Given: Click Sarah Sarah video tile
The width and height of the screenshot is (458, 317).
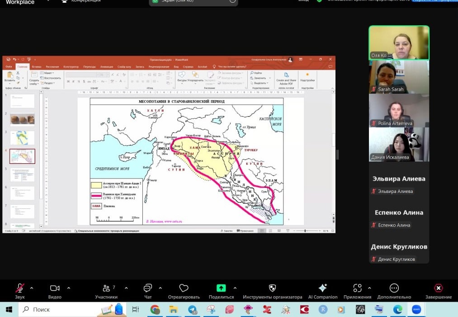Looking at the screenshot, I should pos(399,77).
